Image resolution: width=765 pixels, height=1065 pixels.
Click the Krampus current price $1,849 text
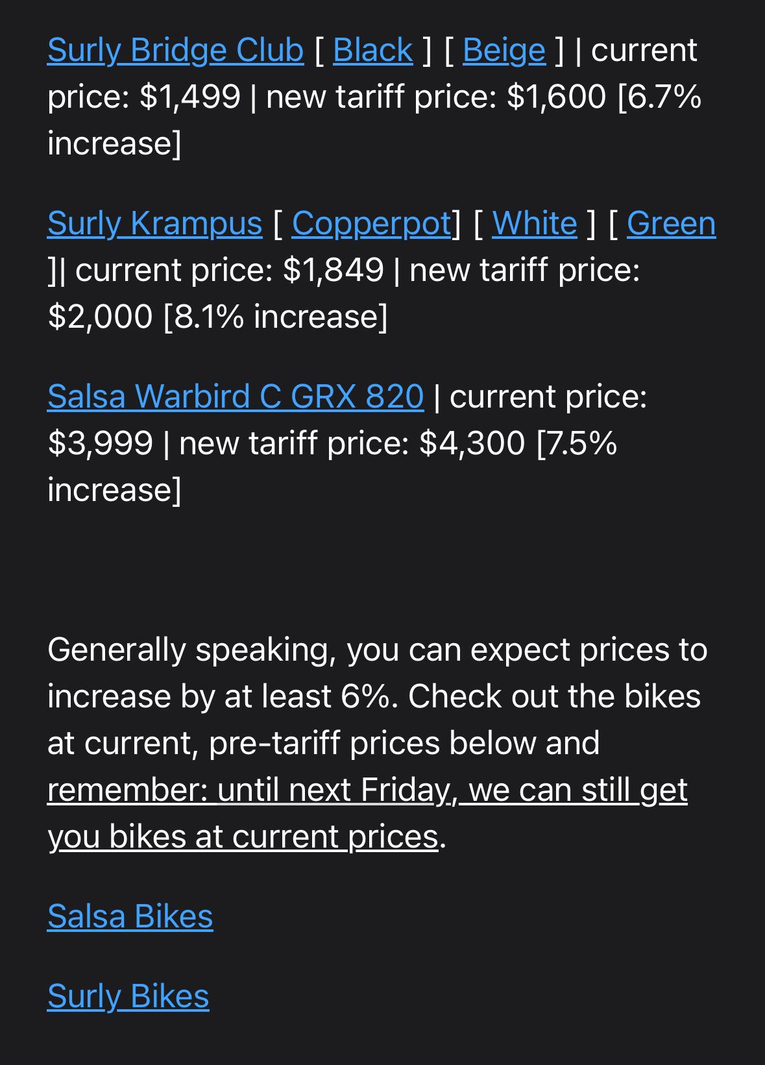(x=334, y=270)
